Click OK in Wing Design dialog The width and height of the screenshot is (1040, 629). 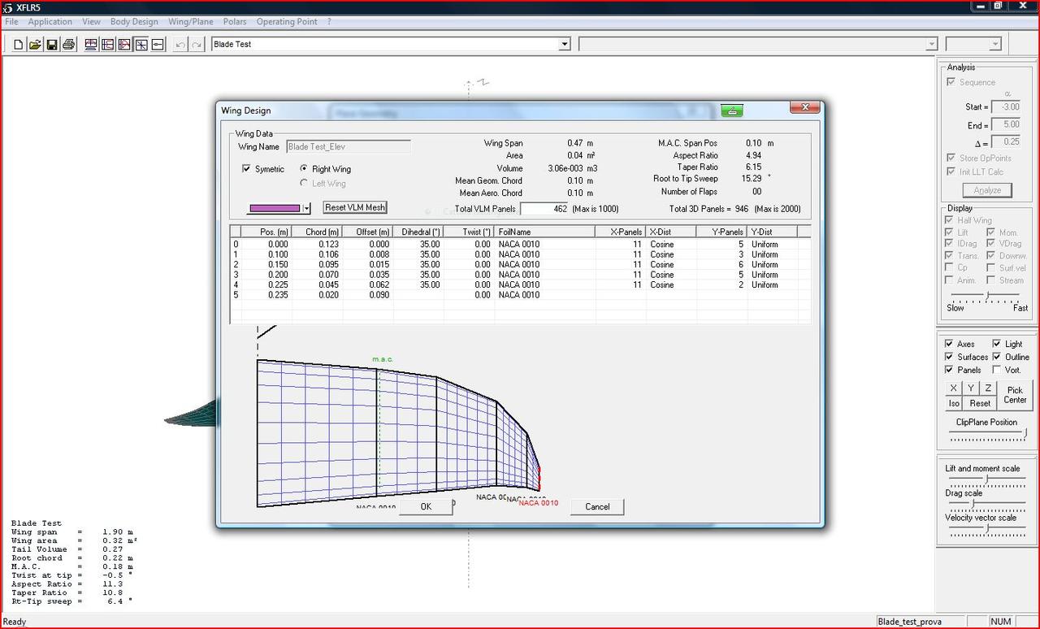[x=426, y=506]
